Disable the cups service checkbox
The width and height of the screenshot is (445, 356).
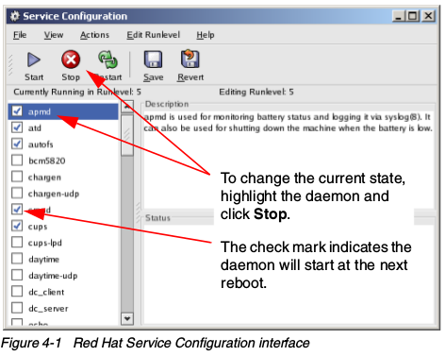[17, 226]
